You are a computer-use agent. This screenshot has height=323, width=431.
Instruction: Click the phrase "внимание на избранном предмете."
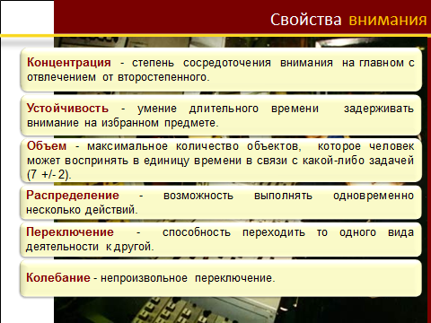pos(123,123)
